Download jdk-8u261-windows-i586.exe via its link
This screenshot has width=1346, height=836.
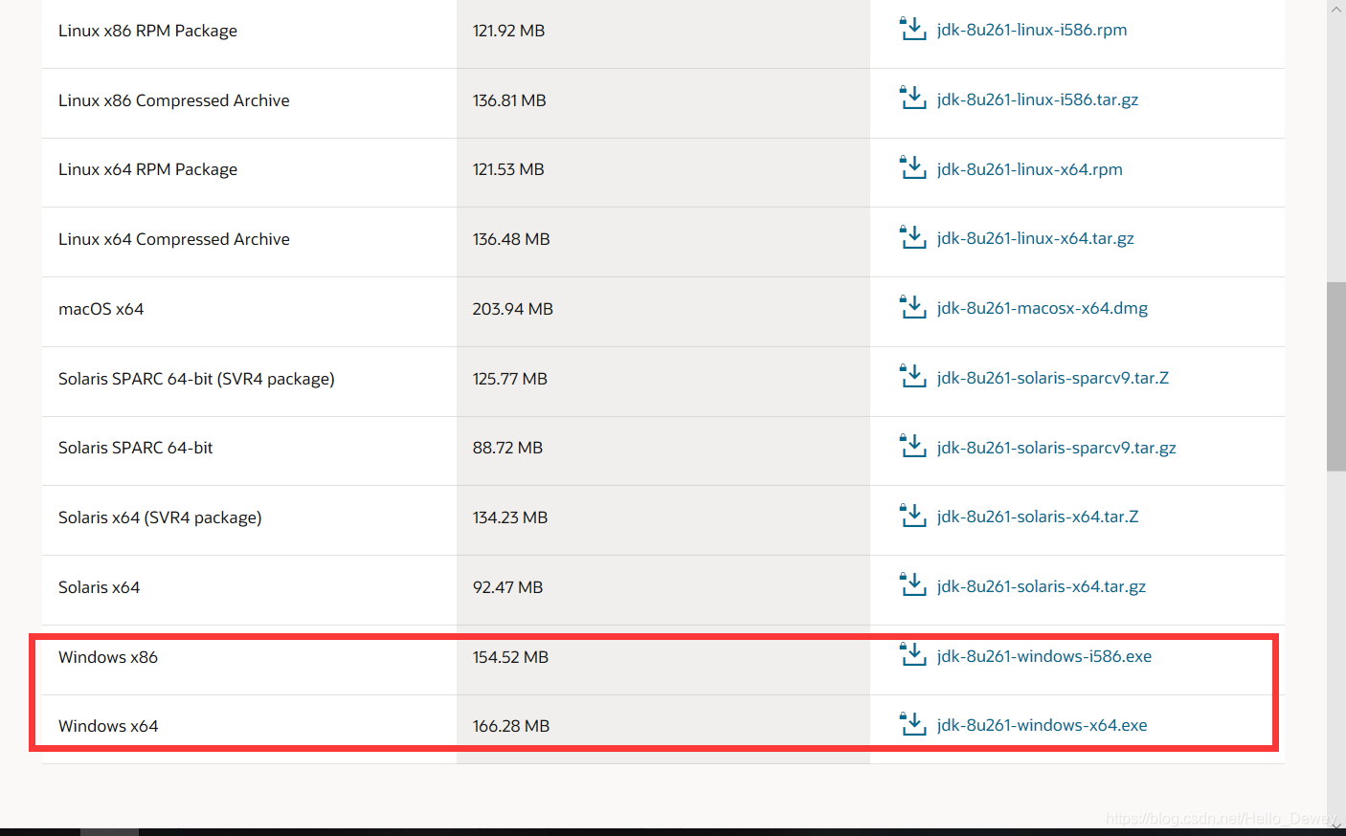tap(1044, 656)
